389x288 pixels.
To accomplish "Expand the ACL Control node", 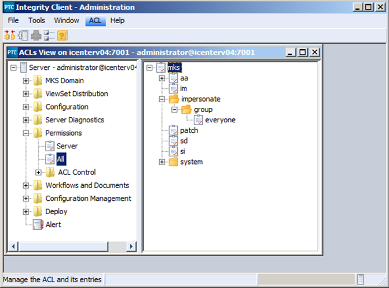I will pos(38,172).
